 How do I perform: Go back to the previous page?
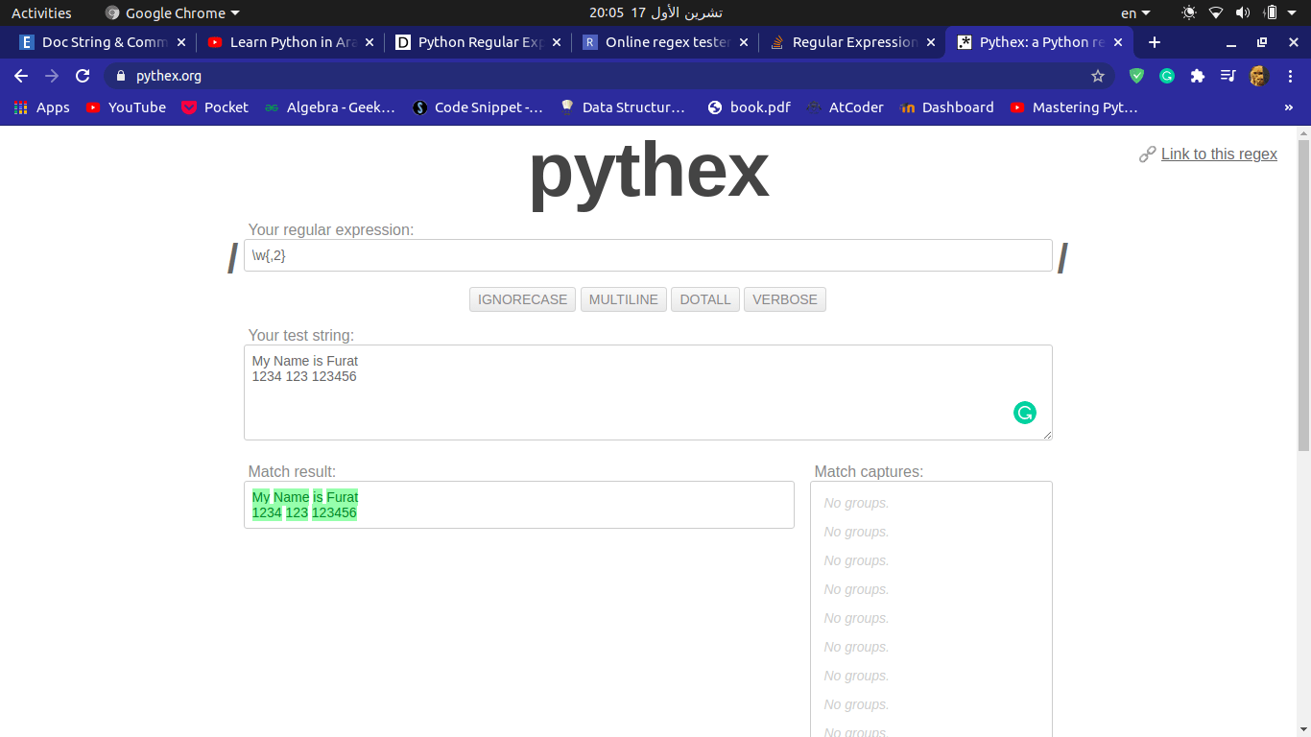21,76
